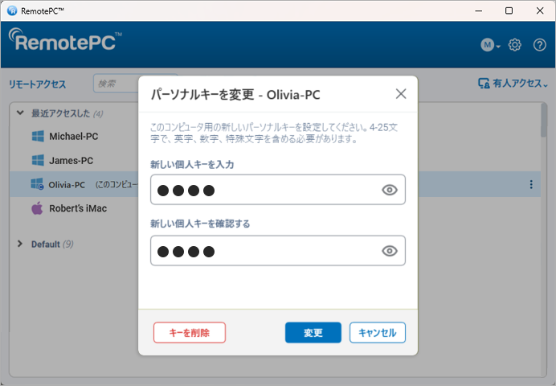The width and height of the screenshot is (556, 386).
Task: Select Michael-PC in the list
Action: click(x=74, y=136)
